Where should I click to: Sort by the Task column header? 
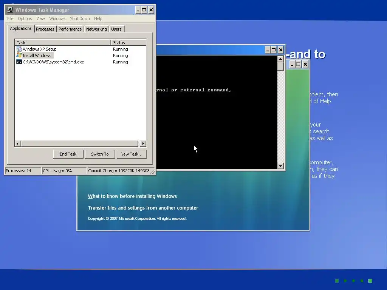point(63,42)
